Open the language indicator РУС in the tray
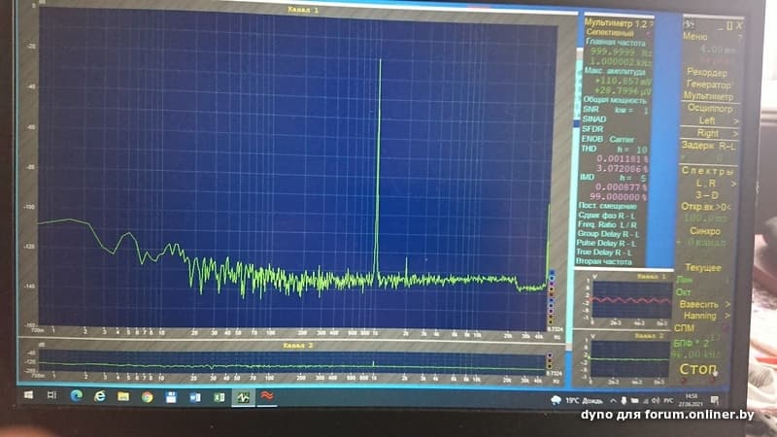The height and width of the screenshot is (437, 777). pos(668,400)
